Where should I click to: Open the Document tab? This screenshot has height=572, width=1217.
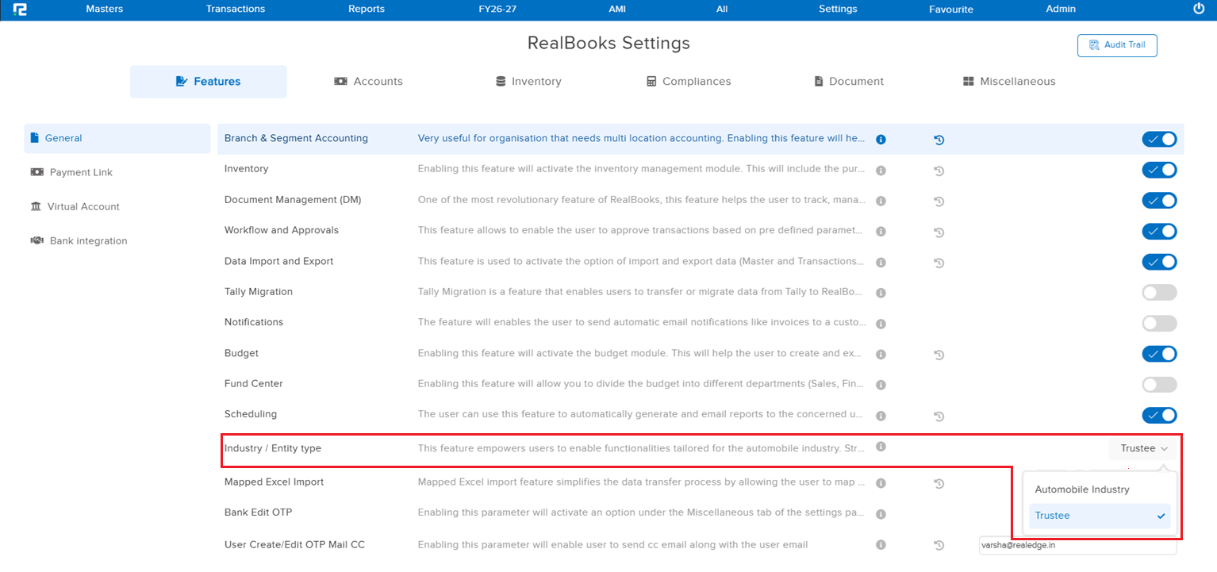click(849, 81)
